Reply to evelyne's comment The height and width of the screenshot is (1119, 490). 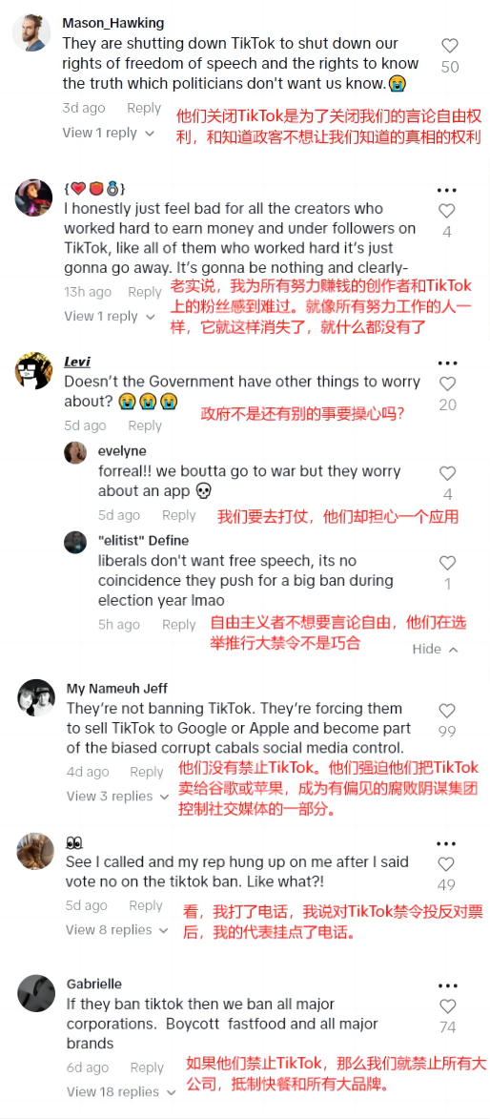click(178, 515)
